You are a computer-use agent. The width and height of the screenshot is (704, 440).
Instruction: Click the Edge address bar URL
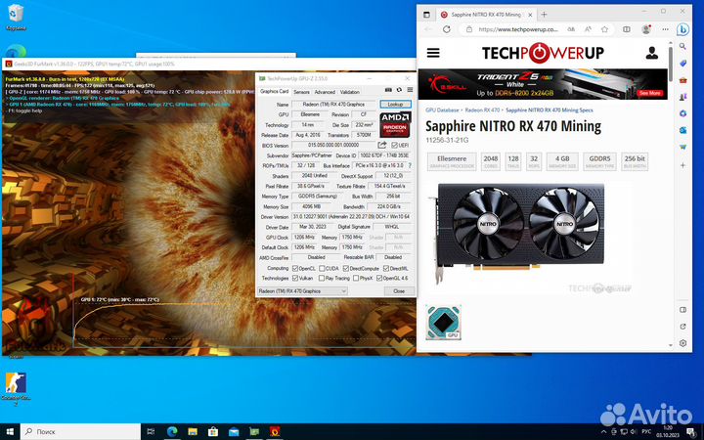(517, 29)
